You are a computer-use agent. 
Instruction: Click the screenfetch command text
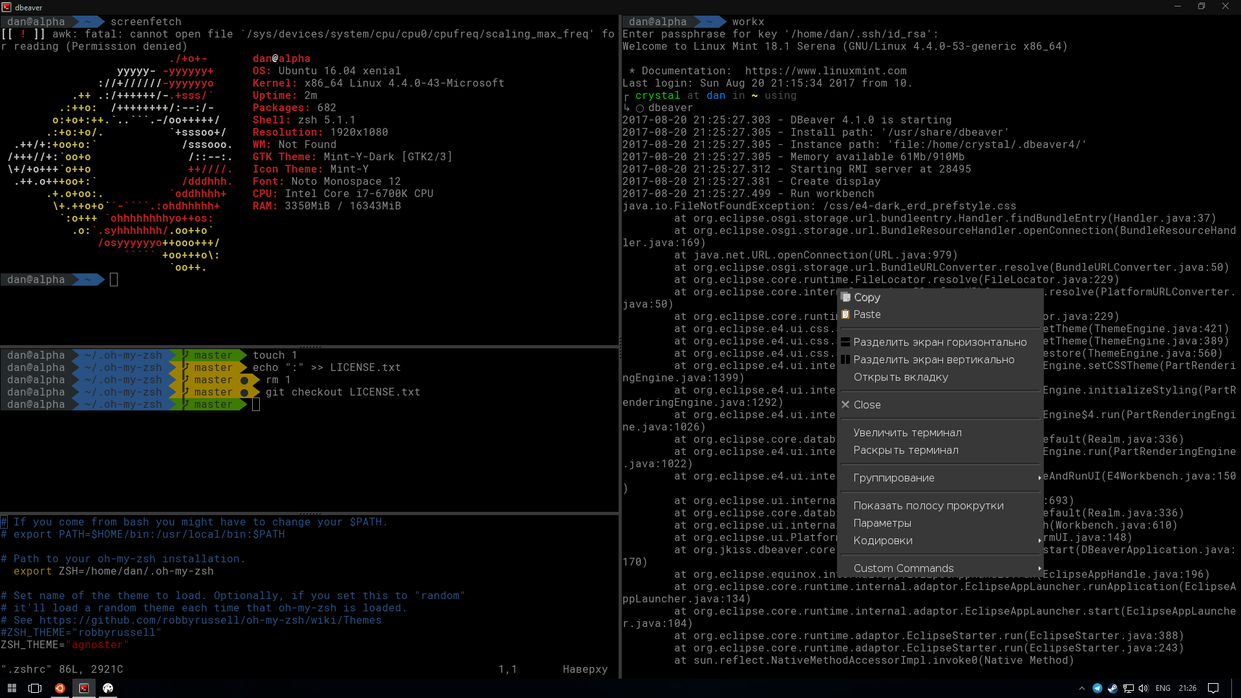click(146, 21)
